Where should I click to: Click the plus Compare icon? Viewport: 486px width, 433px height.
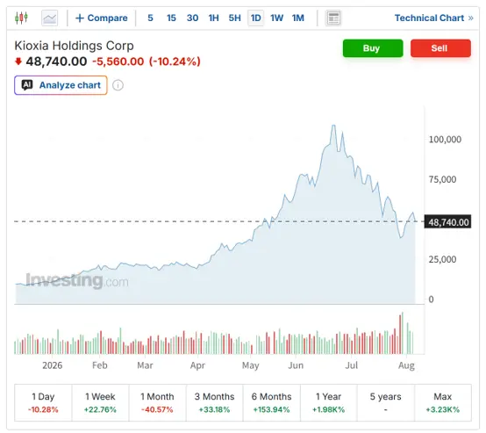pos(80,18)
